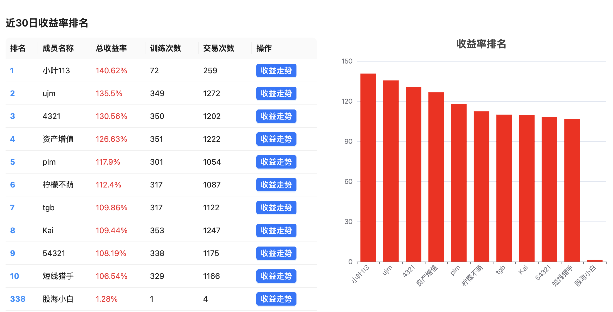Click the 训练次数 column header
The width and height of the screenshot is (613, 312).
pyautogui.click(x=166, y=48)
